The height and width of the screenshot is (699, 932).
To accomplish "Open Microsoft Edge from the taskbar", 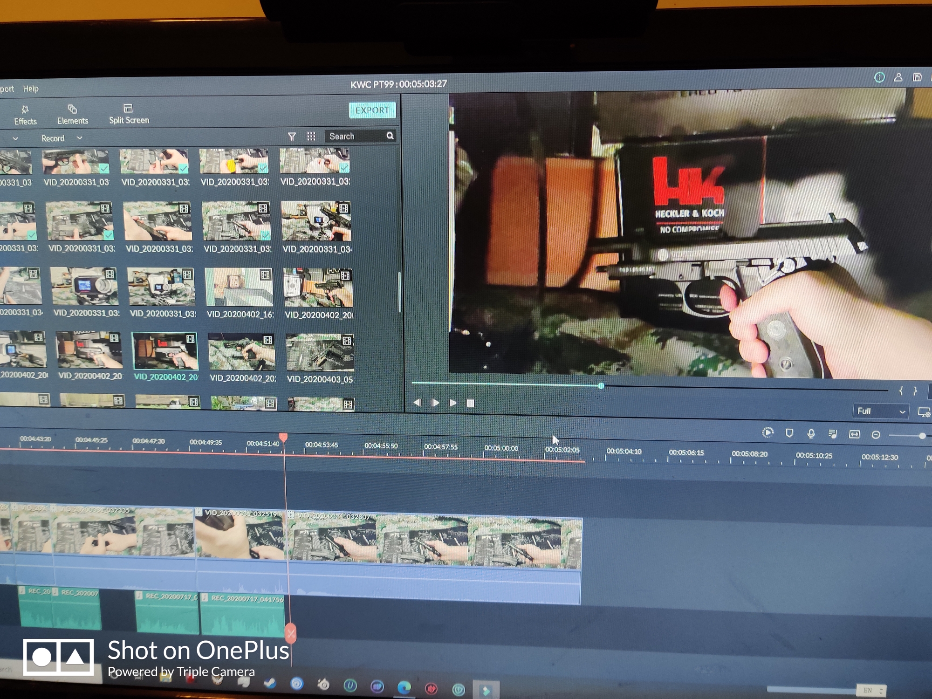I will click(404, 687).
